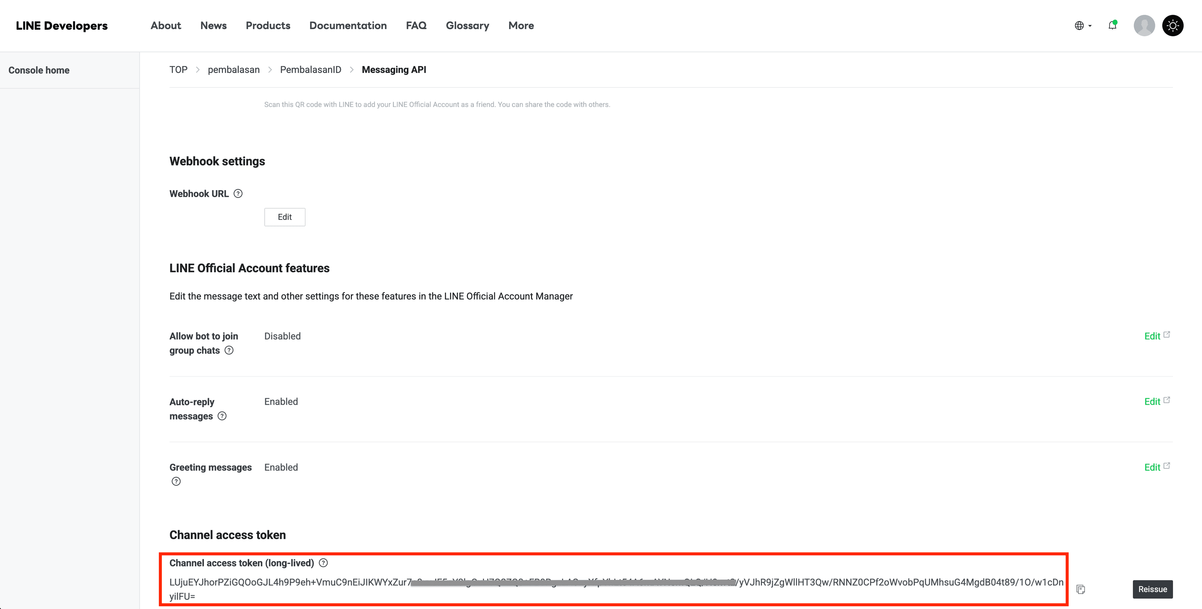Open the Products menu

[268, 26]
